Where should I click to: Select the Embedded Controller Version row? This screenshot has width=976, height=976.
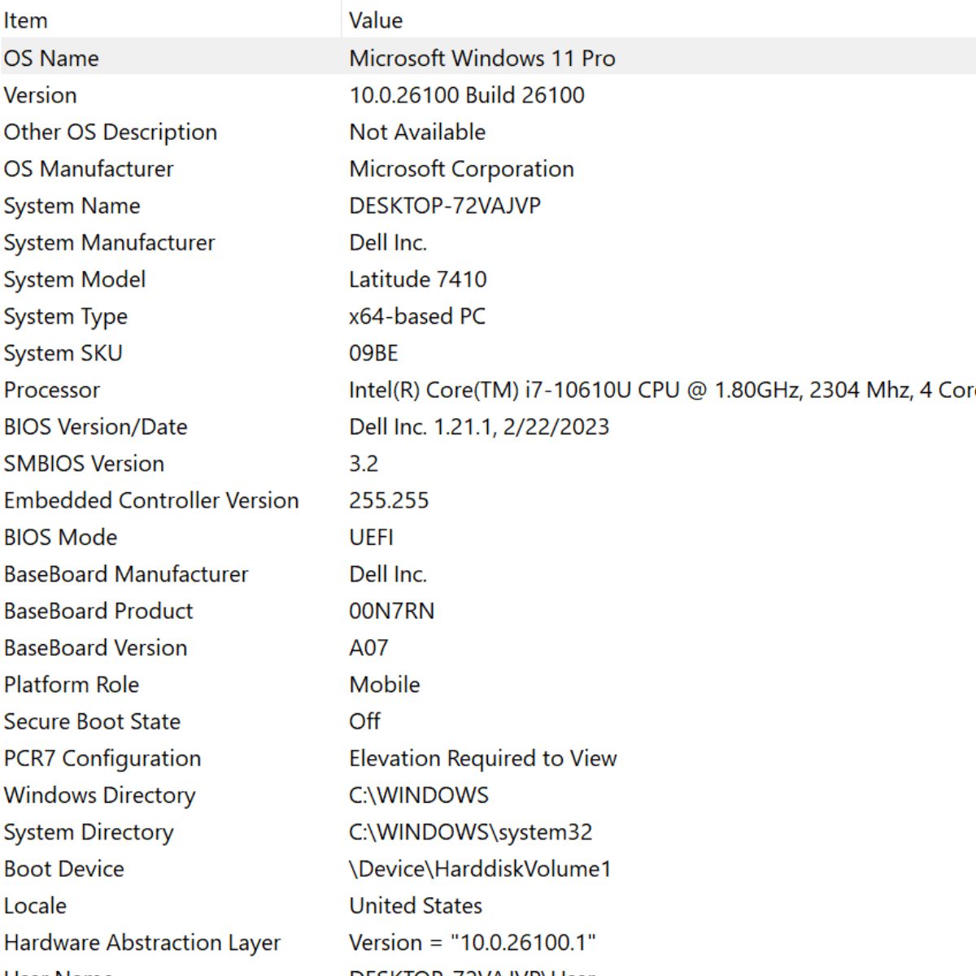(x=488, y=500)
